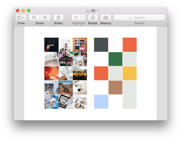The height and width of the screenshot is (141, 181).
Task: Click the magnifier icon inside Search field
Action: [131, 18]
